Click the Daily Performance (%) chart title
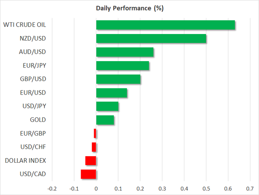 [x=129, y=8]
